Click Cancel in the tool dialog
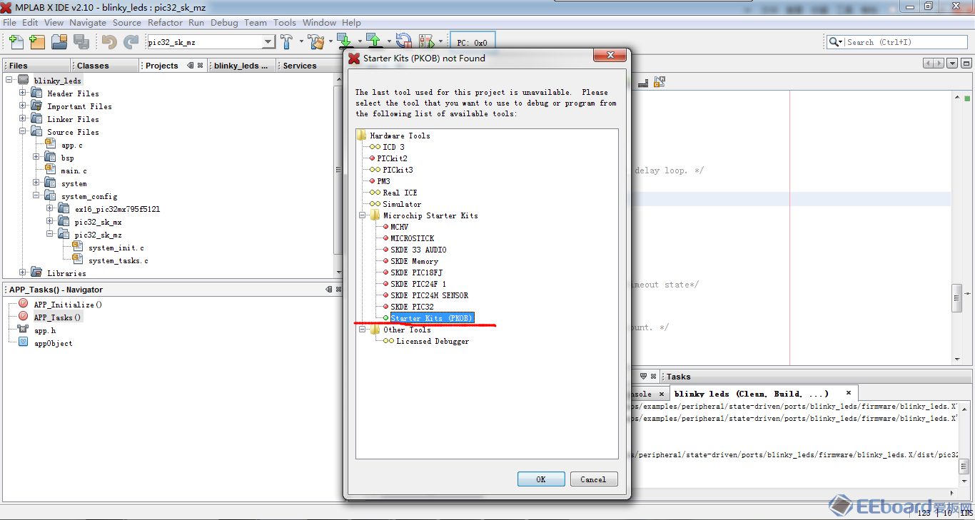 pyautogui.click(x=593, y=479)
